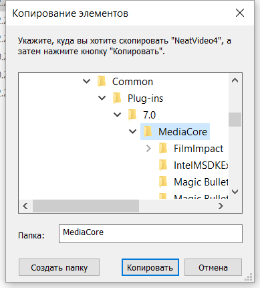Collapse the Plug-ins tree node

click(x=102, y=98)
